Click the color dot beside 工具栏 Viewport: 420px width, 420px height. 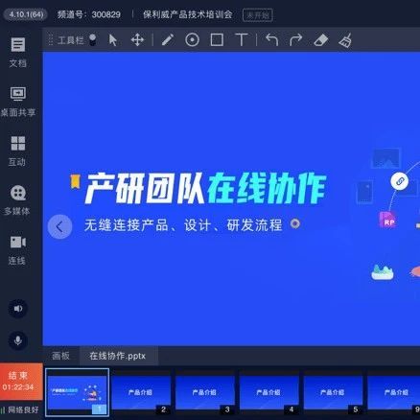tap(93, 39)
